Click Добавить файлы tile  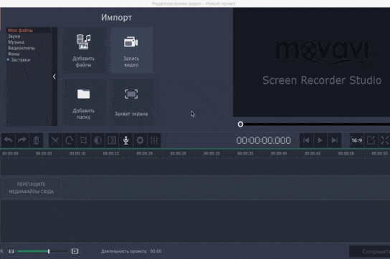(x=84, y=50)
